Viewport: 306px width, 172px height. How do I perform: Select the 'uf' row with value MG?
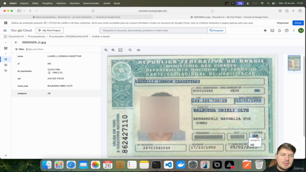tap(56, 64)
